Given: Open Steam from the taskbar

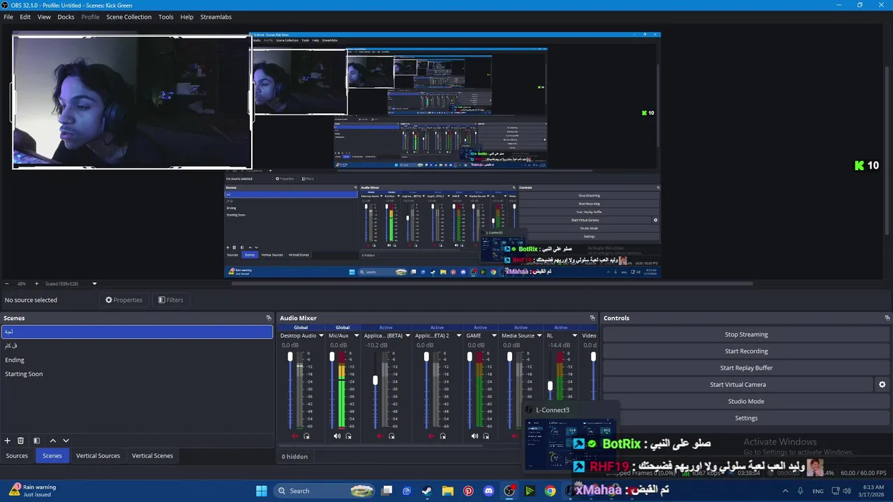Looking at the screenshot, I should [426, 491].
